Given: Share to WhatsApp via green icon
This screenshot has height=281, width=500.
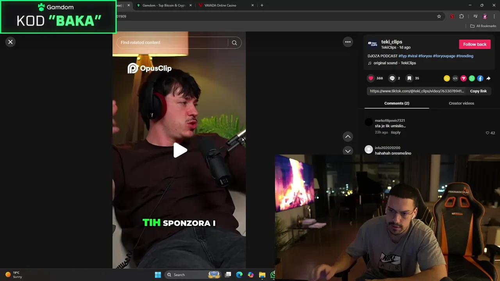Looking at the screenshot, I should point(472,78).
